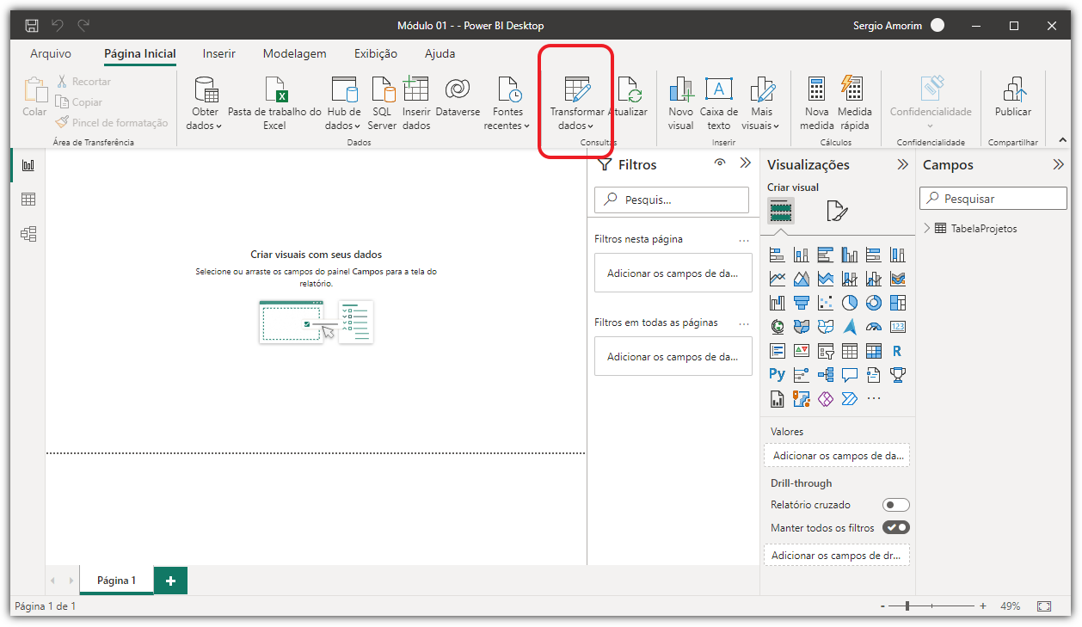Switch to the Exibição ribbon tab
Viewport: 1082px width, 627px height.
[x=376, y=53]
